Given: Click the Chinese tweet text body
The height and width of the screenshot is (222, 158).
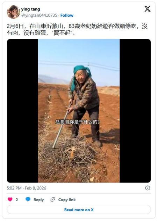Looking at the screenshot, I should [77, 29].
